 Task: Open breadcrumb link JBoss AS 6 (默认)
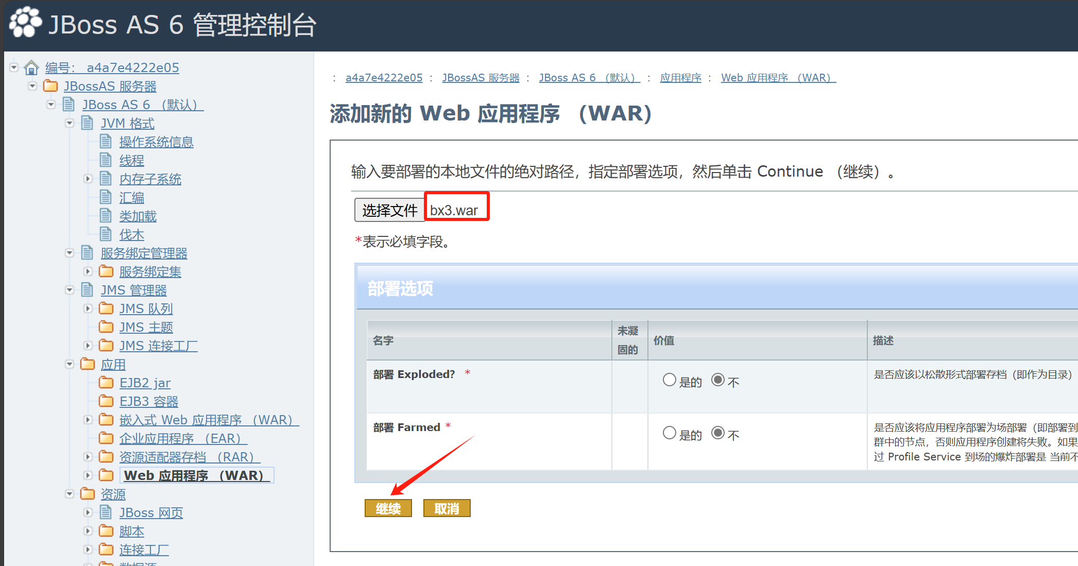point(589,78)
